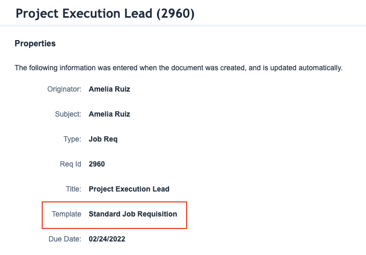Click the Project Execution Lead (2960) heading
The height and width of the screenshot is (255, 366).
[105, 14]
